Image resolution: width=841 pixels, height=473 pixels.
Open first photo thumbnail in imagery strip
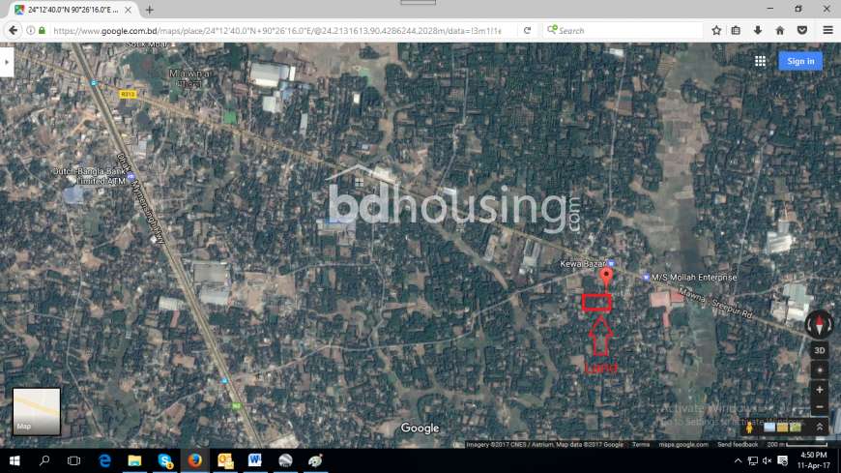click(x=769, y=428)
